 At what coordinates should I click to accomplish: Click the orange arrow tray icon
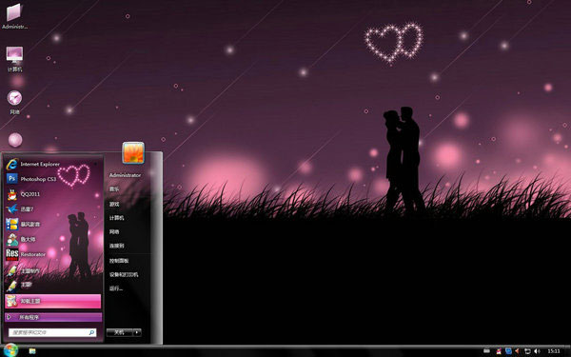[518, 351]
